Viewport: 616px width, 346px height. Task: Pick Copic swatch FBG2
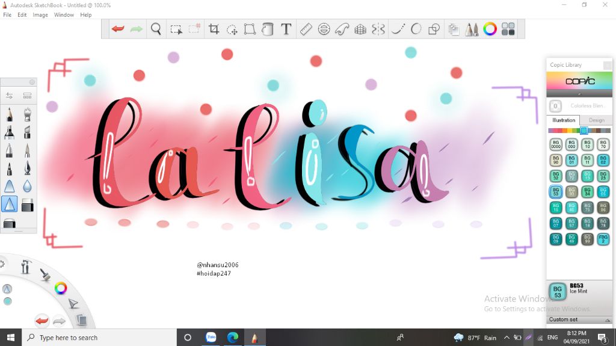(603, 239)
